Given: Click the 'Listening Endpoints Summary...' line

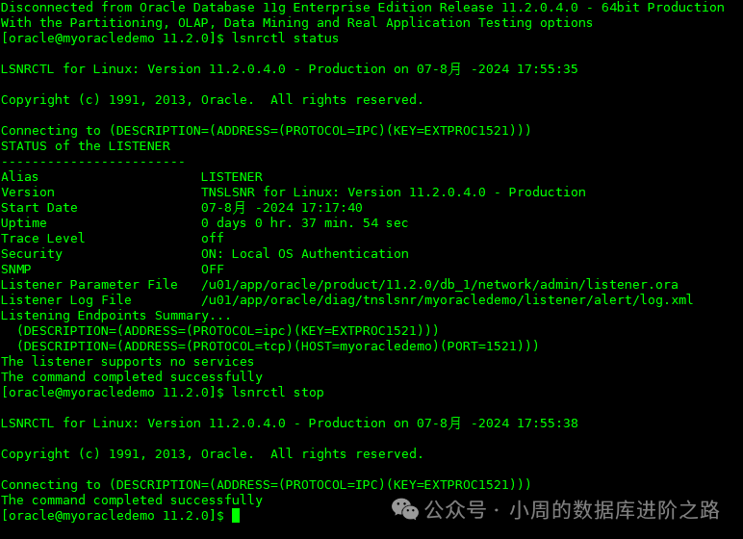Looking at the screenshot, I should [x=115, y=316].
